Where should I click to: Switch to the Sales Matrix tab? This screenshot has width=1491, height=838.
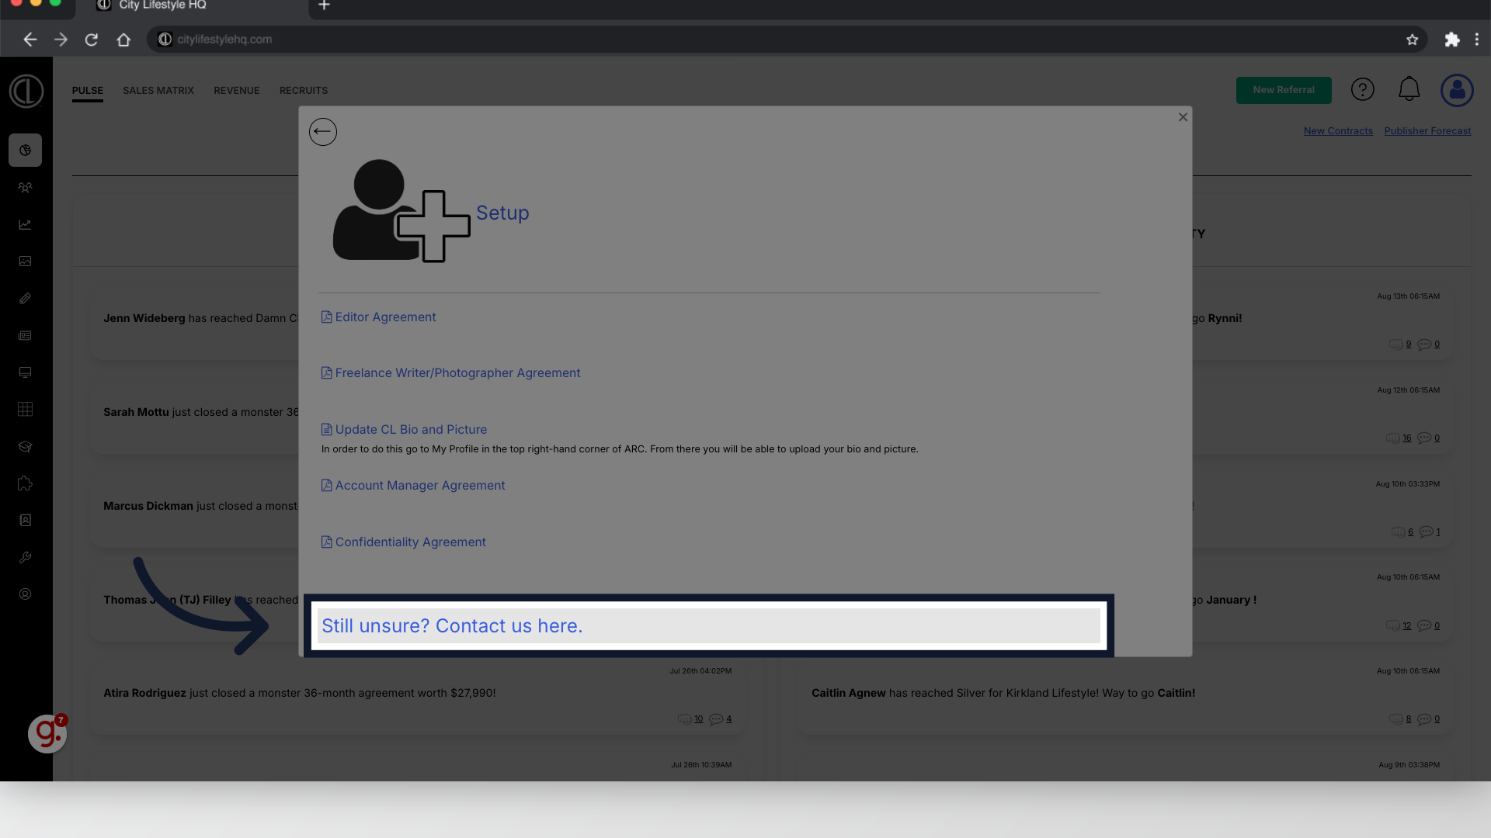tap(158, 91)
